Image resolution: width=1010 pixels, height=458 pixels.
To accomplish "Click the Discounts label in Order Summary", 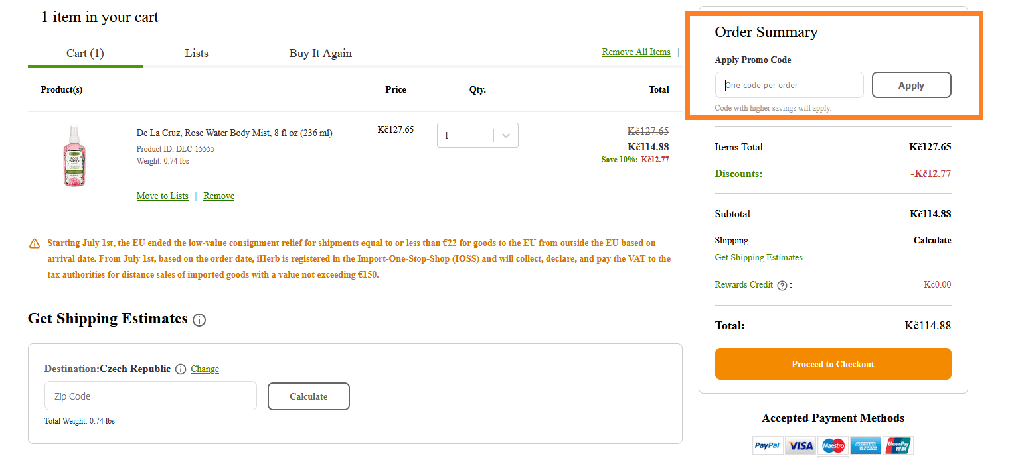I will coord(738,174).
